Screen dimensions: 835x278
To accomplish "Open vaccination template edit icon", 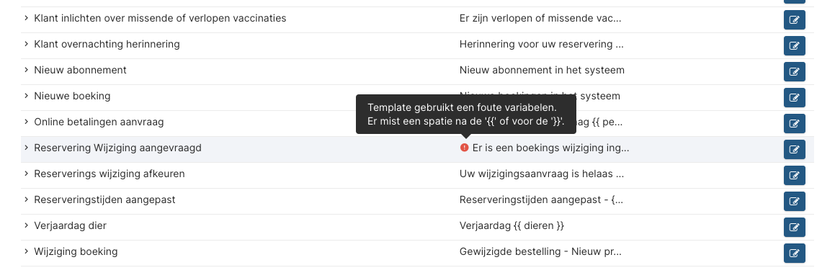I will (794, 19).
